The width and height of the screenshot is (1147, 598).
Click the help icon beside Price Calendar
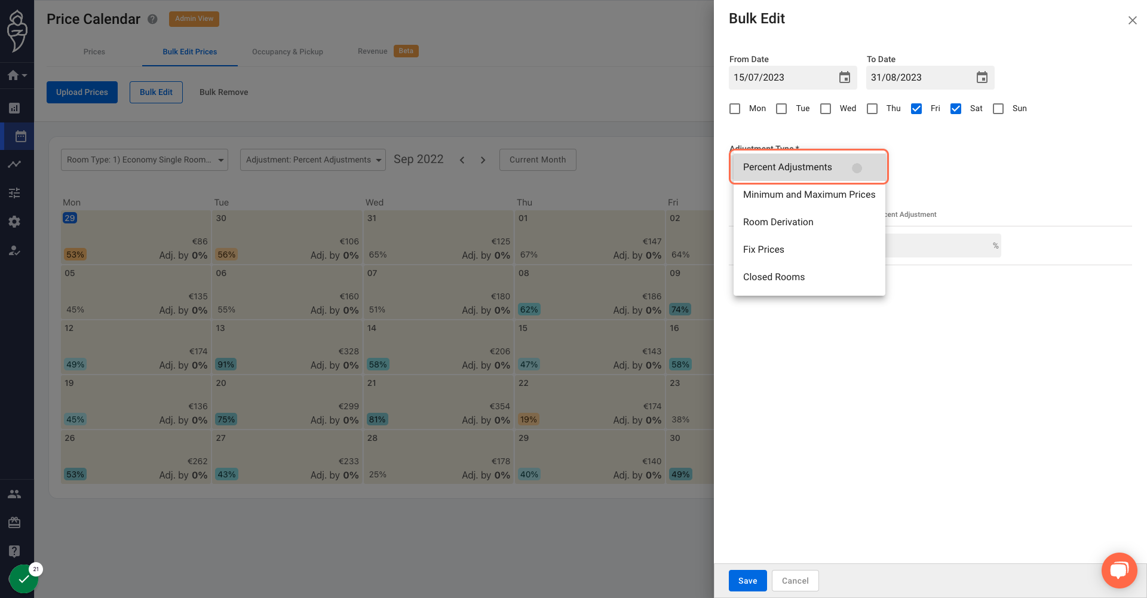pyautogui.click(x=152, y=19)
